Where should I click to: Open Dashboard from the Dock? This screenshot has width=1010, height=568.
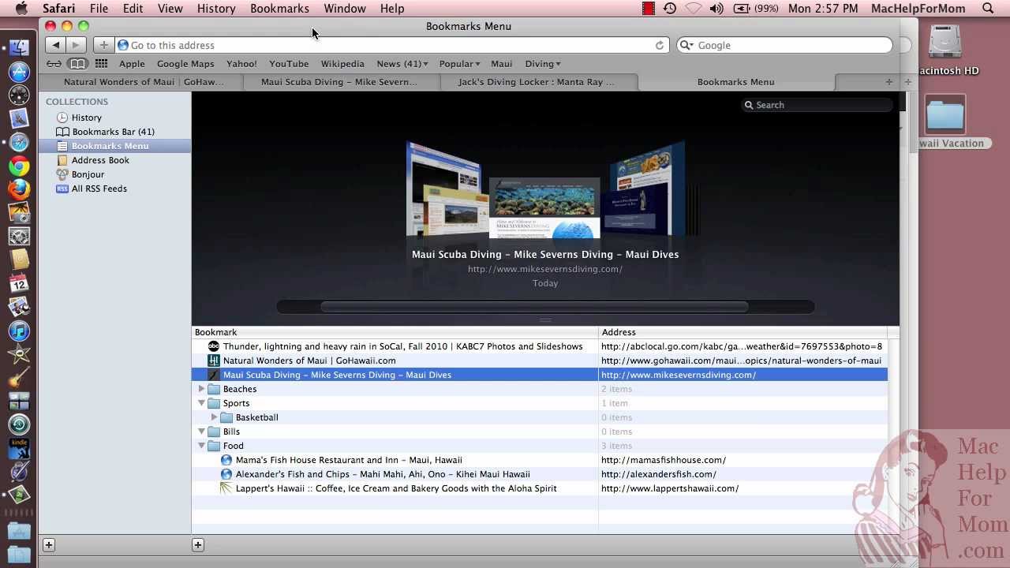19,95
